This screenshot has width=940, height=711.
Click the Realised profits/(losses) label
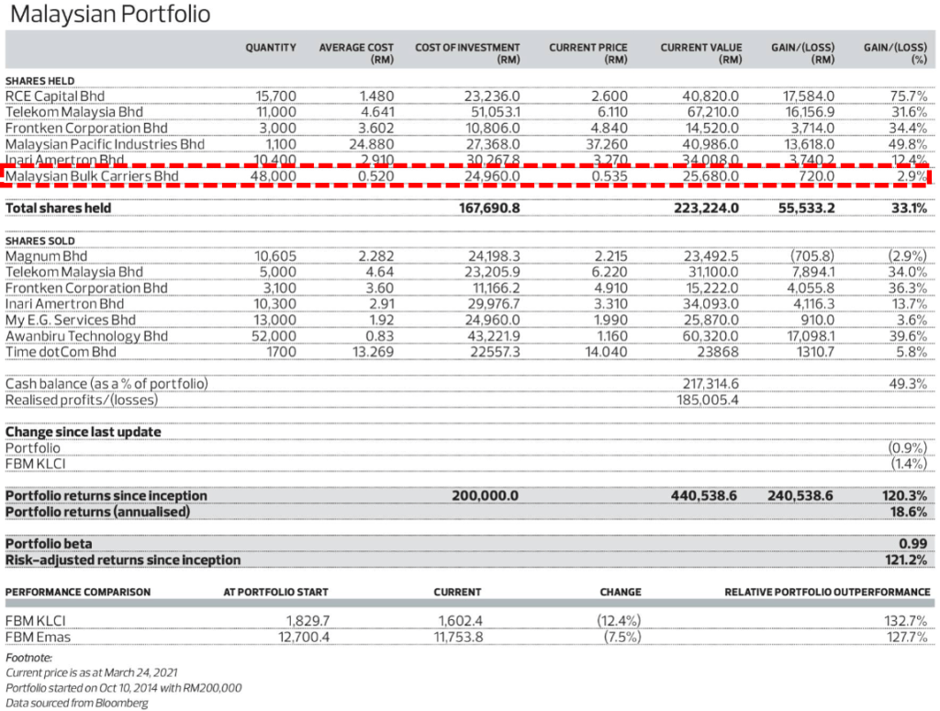click(82, 400)
